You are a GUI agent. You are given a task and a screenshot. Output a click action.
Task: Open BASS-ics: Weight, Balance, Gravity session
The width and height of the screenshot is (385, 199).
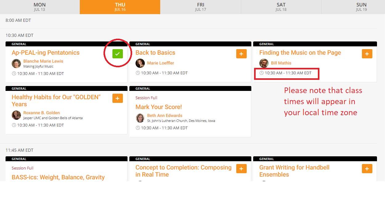coord(58,177)
